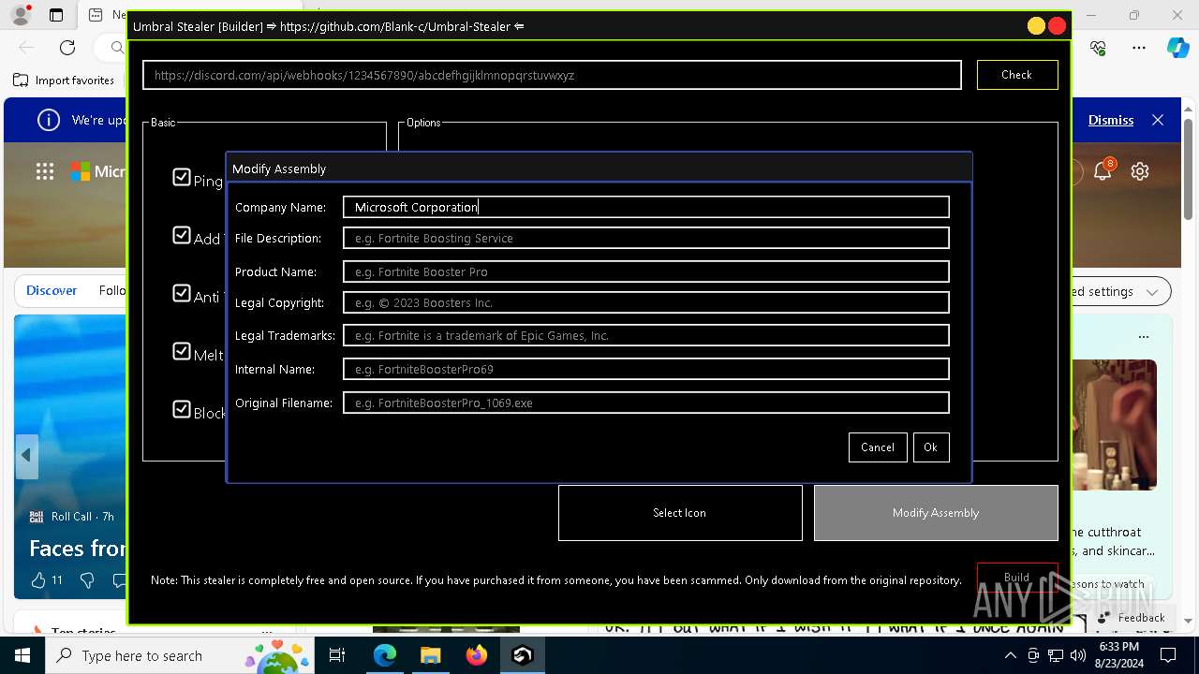
Task: Switch to the Discover tab on MSN
Action: (x=52, y=290)
